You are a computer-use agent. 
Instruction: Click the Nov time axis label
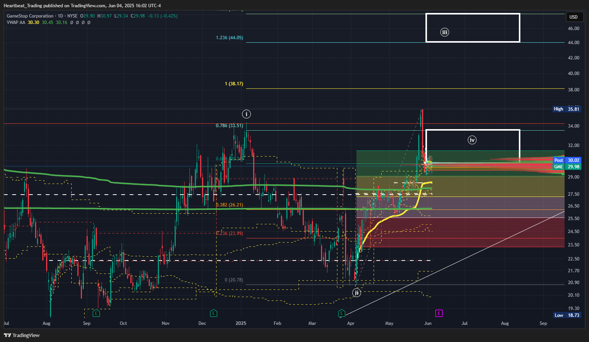pyautogui.click(x=165, y=323)
